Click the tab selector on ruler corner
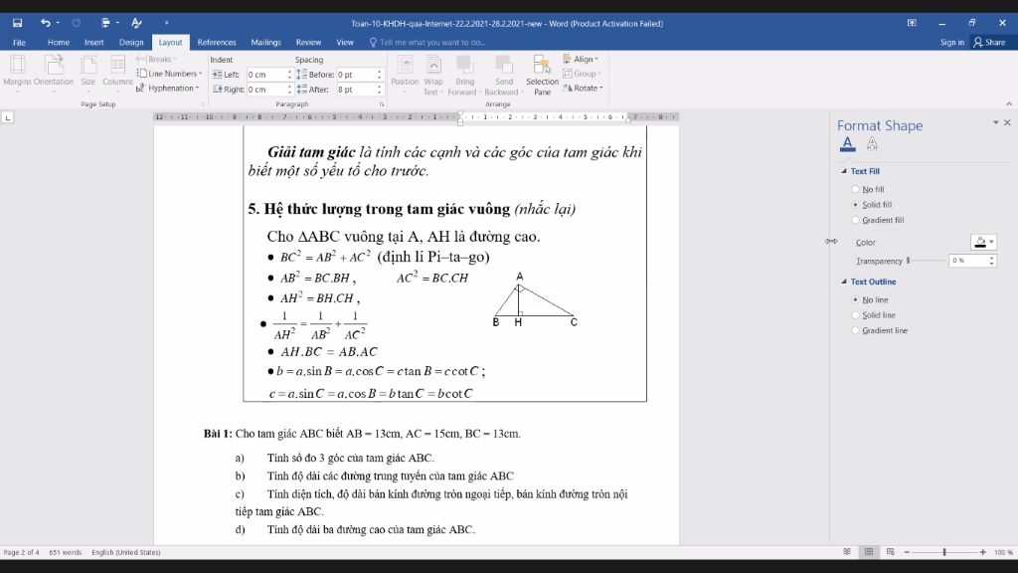1018x573 pixels. [x=8, y=117]
